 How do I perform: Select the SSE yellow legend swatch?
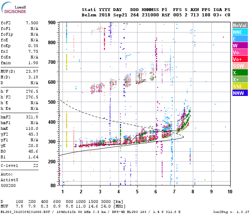[x=240, y=86]
